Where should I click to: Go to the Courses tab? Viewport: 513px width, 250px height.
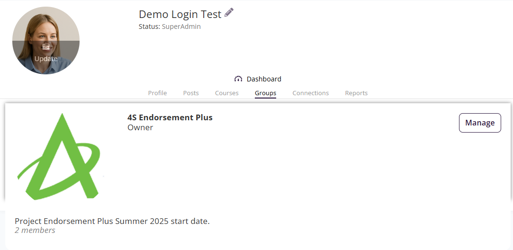click(x=227, y=93)
